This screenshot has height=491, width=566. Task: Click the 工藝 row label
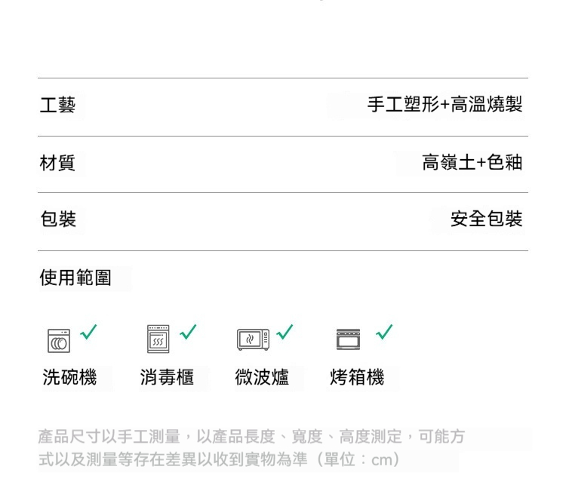click(x=57, y=105)
